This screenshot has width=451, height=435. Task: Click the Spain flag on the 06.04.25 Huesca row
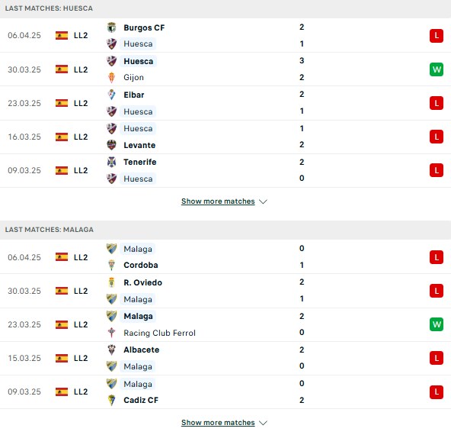(62, 35)
